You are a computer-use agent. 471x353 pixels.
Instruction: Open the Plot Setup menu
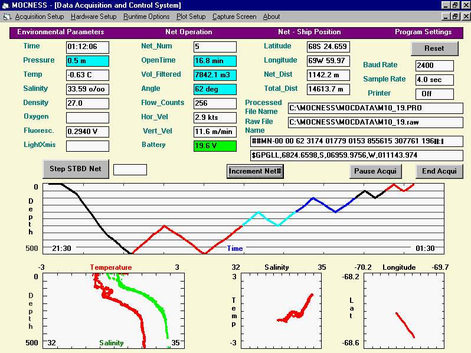click(191, 17)
